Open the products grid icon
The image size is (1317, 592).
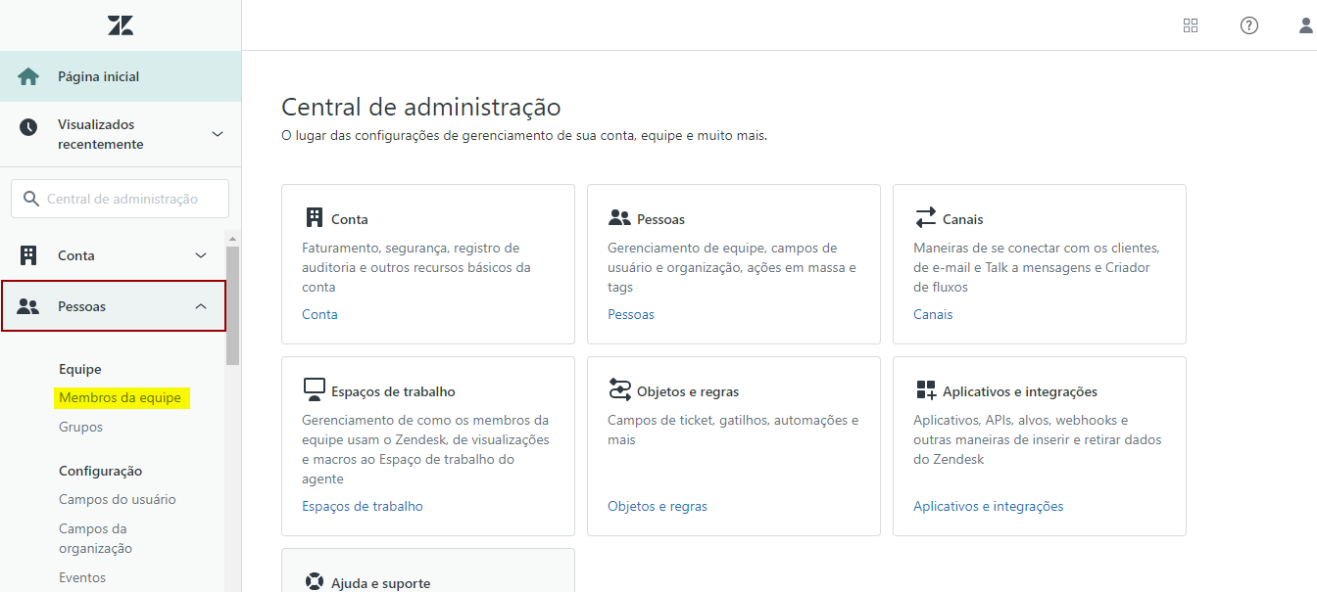coord(1191,25)
